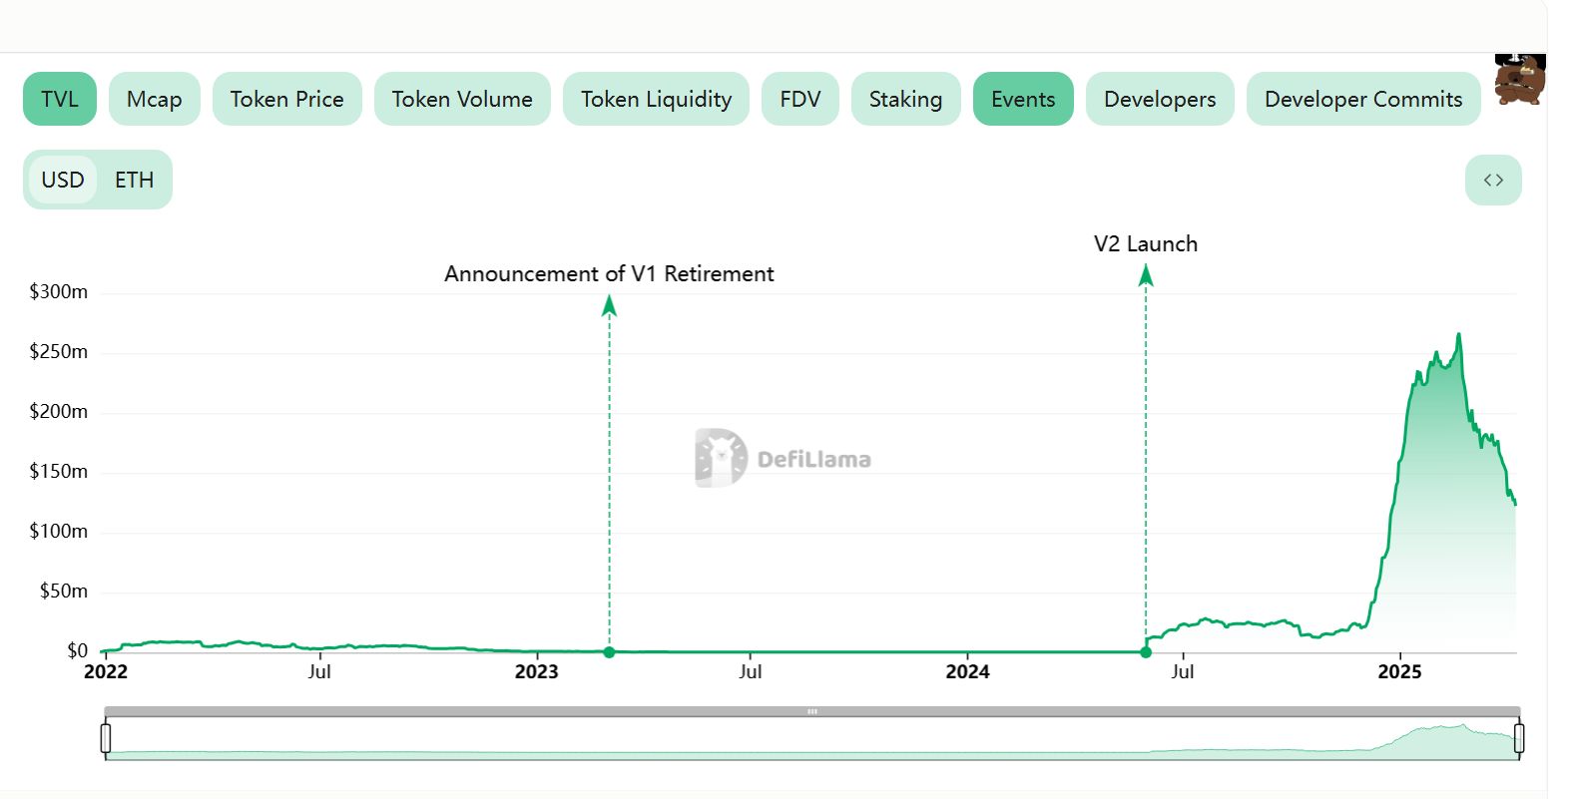Enable the Developers metric
1576x799 pixels.
1159,99
